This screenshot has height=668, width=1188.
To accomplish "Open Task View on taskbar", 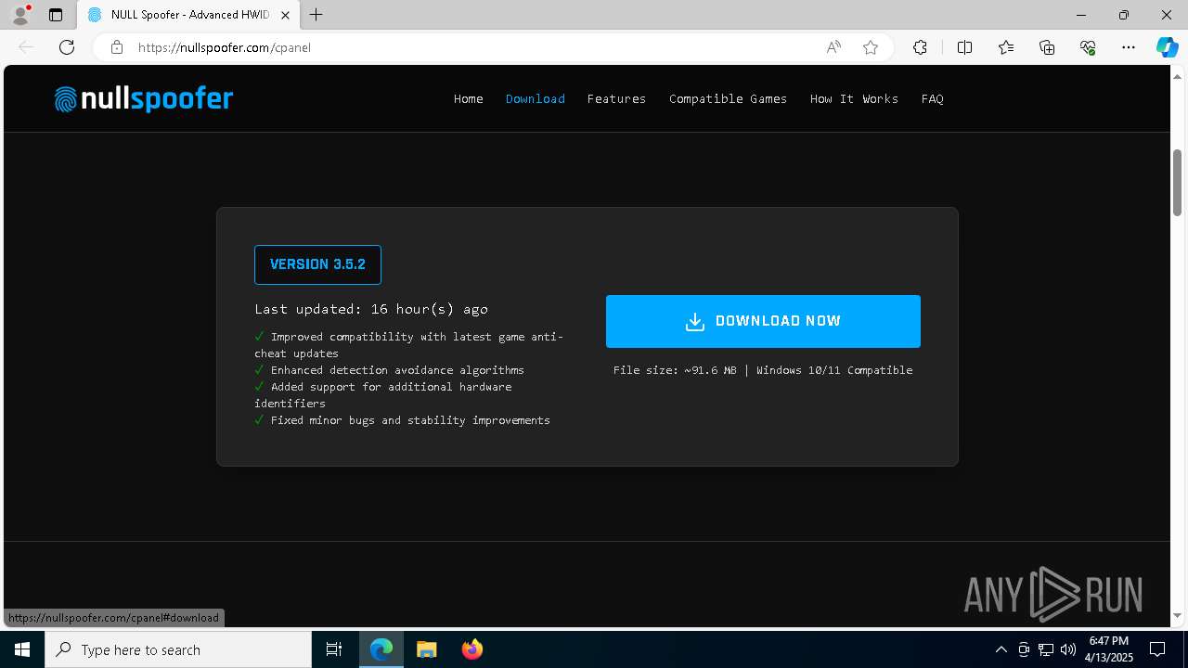I will [x=334, y=649].
